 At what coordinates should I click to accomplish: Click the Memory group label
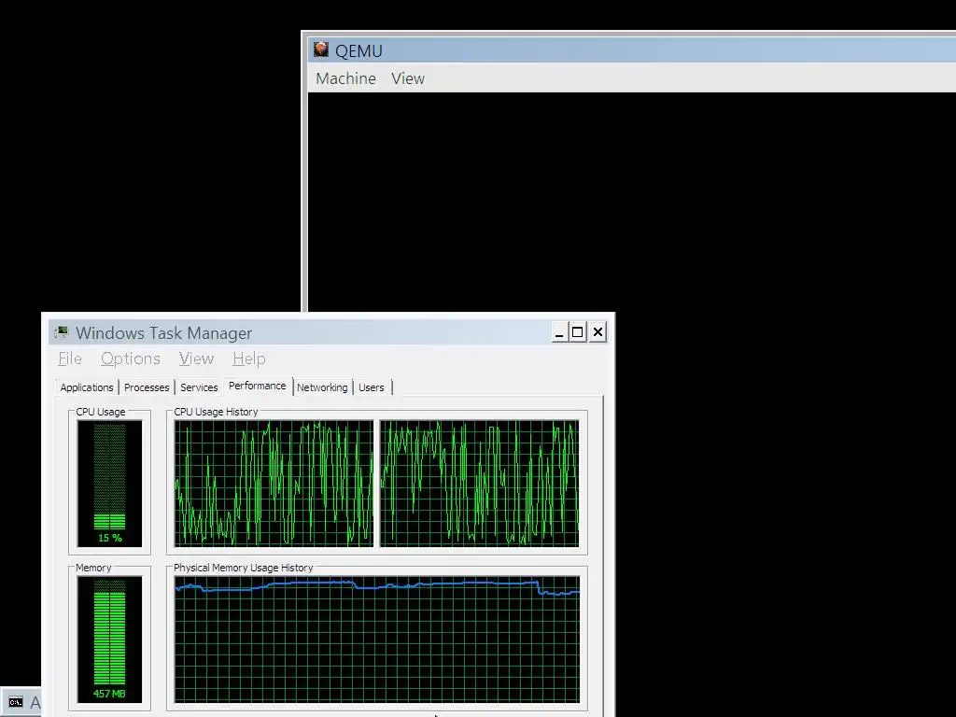pos(93,568)
